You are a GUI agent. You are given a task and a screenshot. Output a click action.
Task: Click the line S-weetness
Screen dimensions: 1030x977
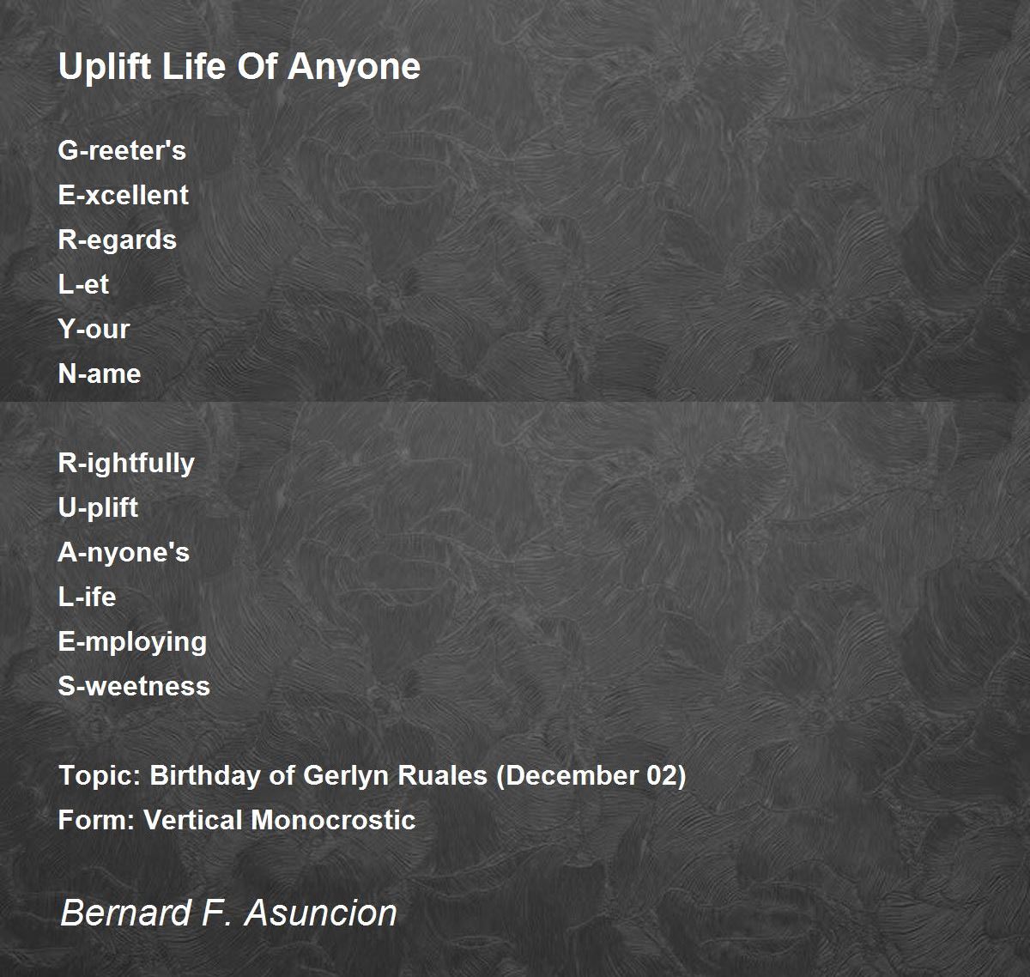(x=134, y=686)
